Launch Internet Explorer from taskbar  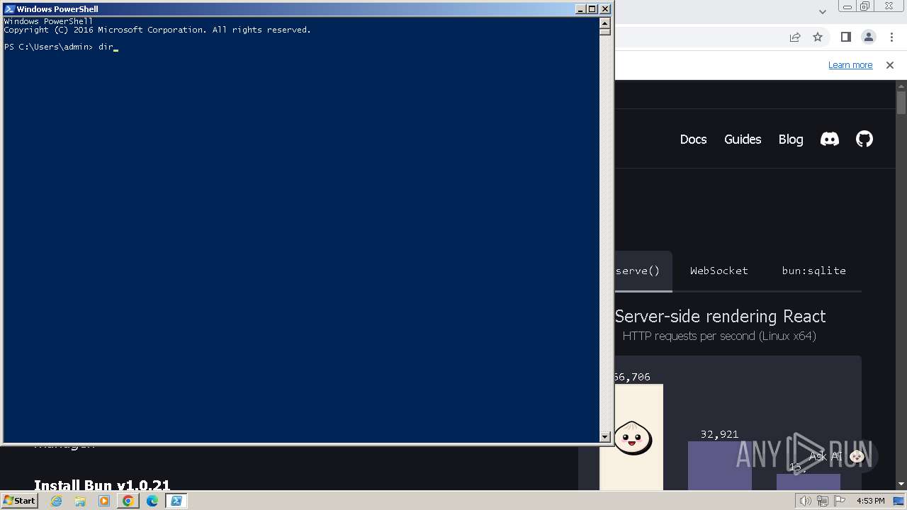point(56,501)
